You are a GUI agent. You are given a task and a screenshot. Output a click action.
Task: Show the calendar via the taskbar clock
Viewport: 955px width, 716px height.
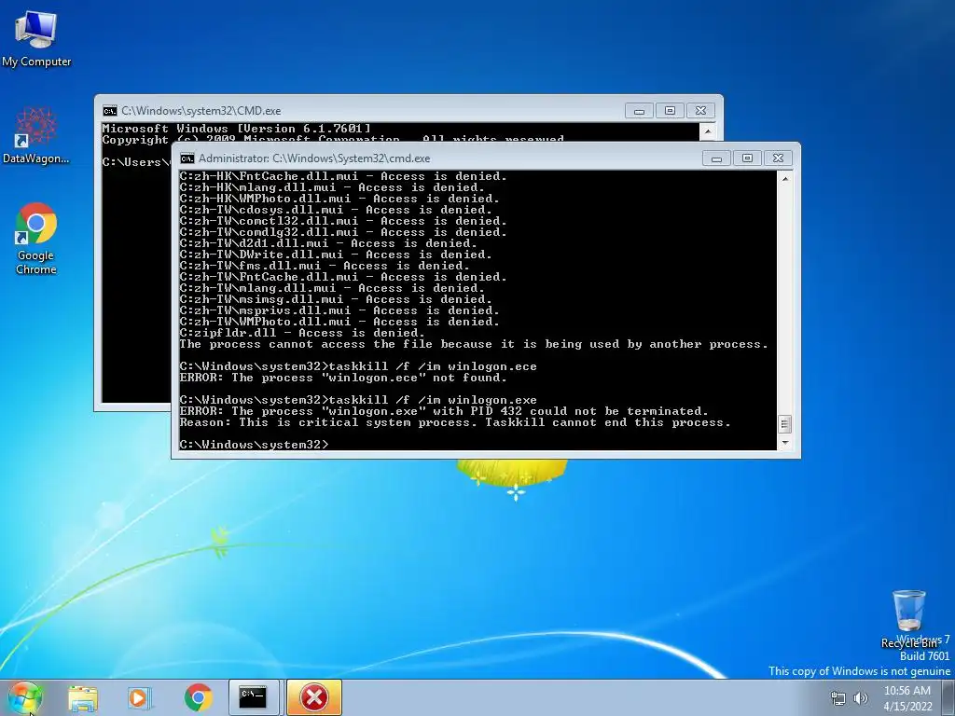pos(907,698)
